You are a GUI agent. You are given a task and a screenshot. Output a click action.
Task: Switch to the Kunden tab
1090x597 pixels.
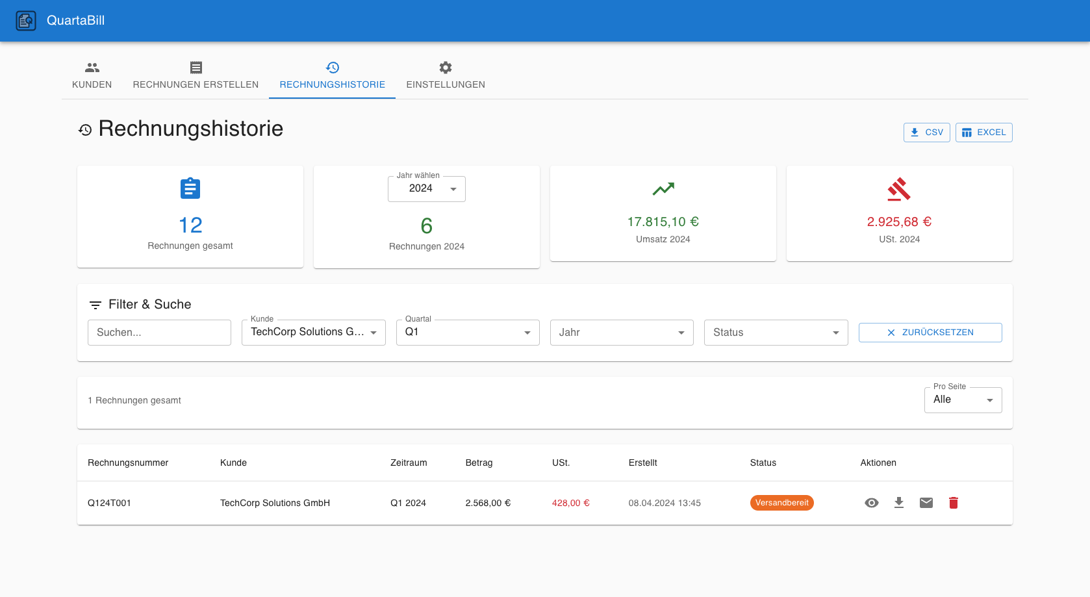(92, 76)
